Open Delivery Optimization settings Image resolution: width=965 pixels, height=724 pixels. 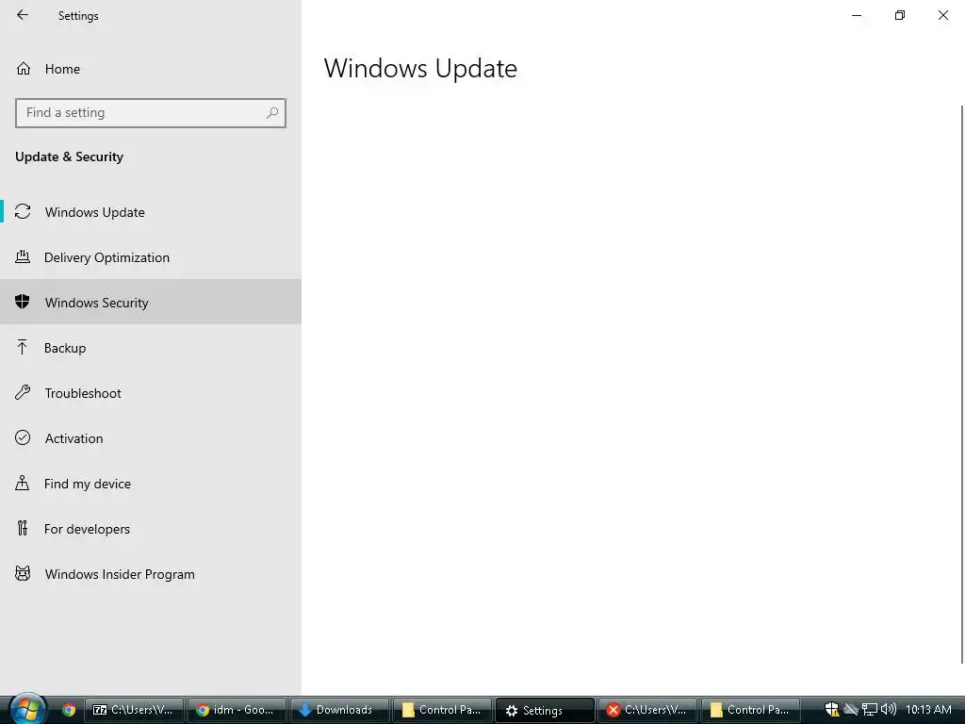click(x=151, y=257)
